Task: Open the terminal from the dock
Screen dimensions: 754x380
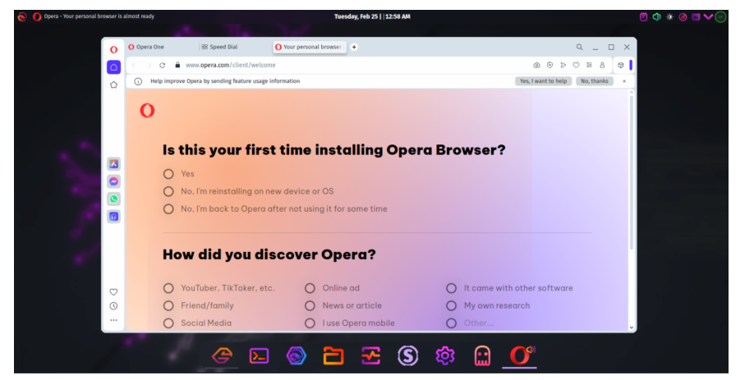Action: [259, 355]
